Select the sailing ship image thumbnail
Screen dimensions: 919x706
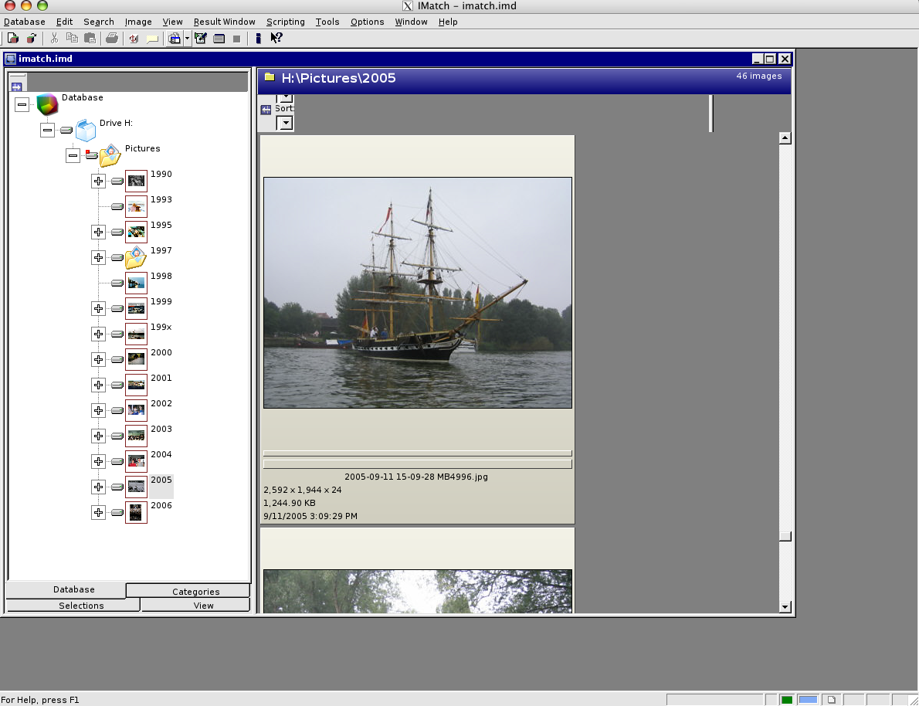tap(417, 293)
